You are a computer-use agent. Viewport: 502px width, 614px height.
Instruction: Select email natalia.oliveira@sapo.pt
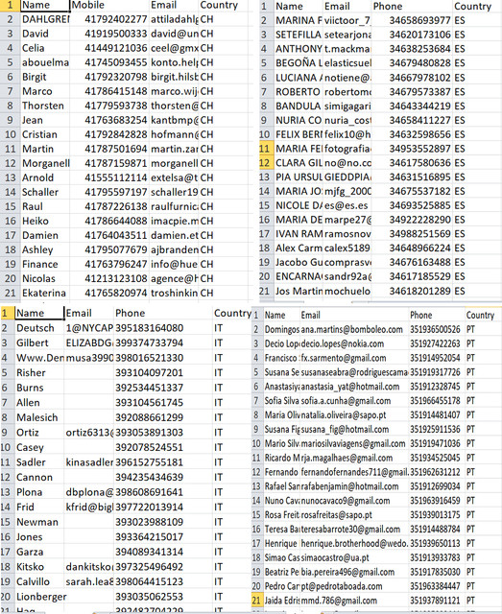(354, 414)
